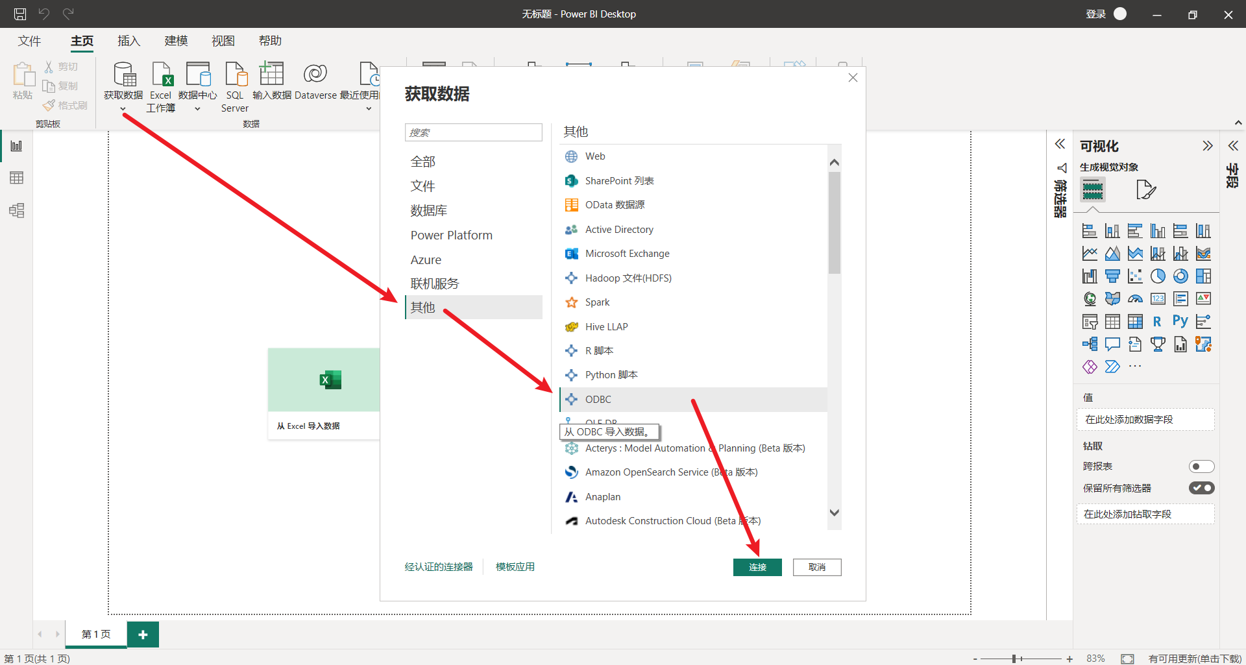Click the zoom in plus button

point(1069,659)
